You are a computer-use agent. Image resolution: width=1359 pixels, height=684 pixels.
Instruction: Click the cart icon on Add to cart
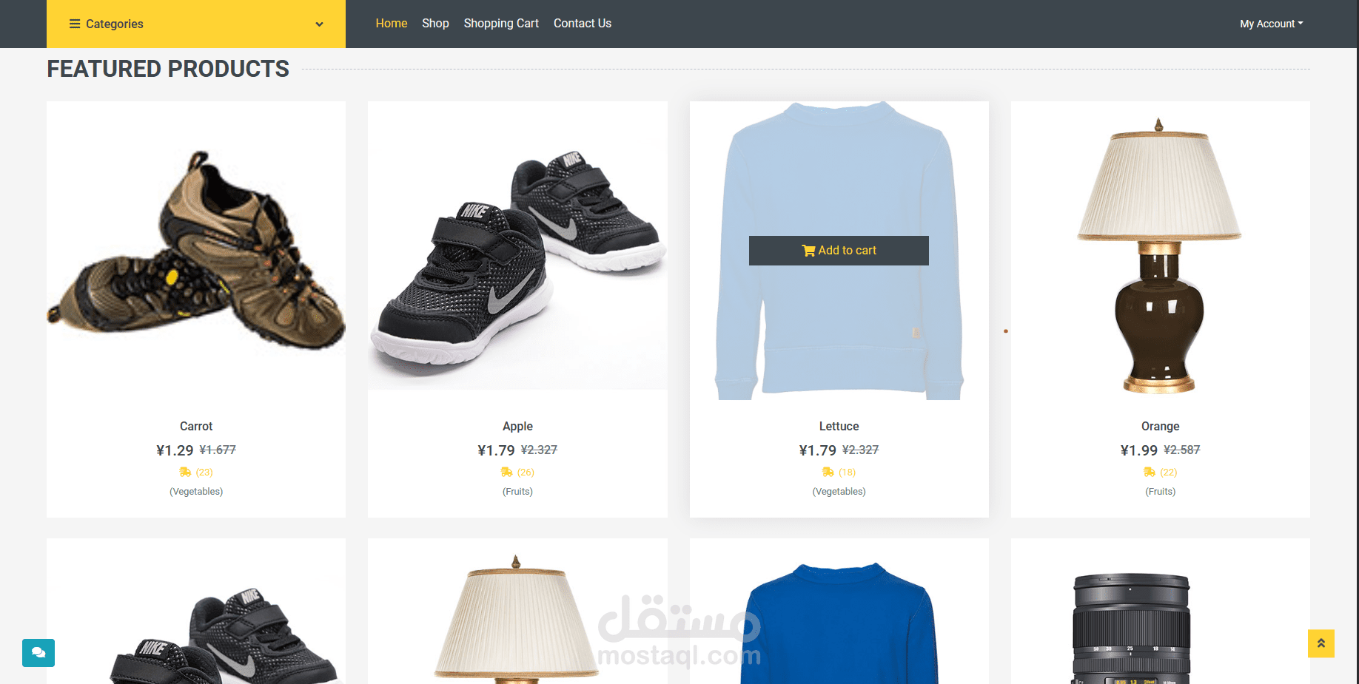pos(808,251)
